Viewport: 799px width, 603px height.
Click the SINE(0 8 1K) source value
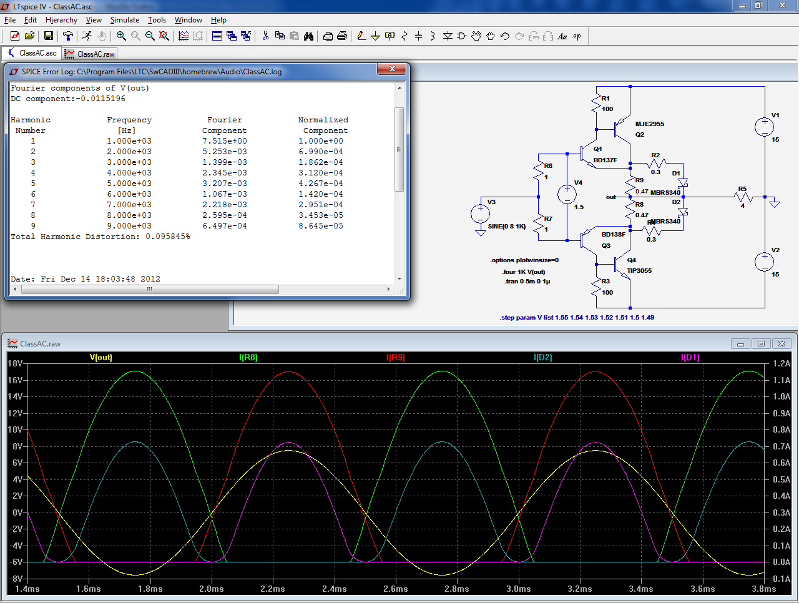pos(507,227)
